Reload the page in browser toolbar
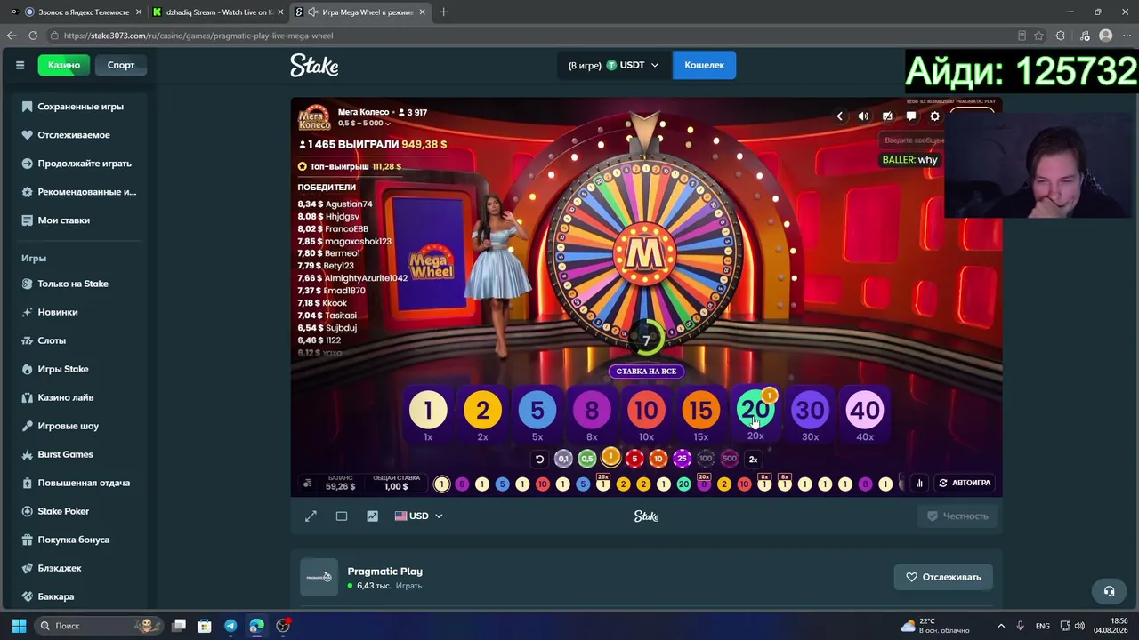The height and width of the screenshot is (640, 1139). (33, 36)
